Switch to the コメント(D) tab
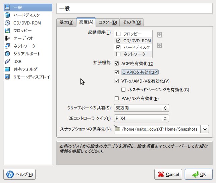The image size is (216, 183). coord(108,22)
